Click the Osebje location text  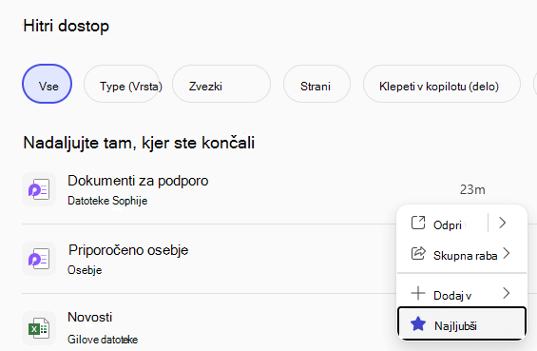[85, 270]
